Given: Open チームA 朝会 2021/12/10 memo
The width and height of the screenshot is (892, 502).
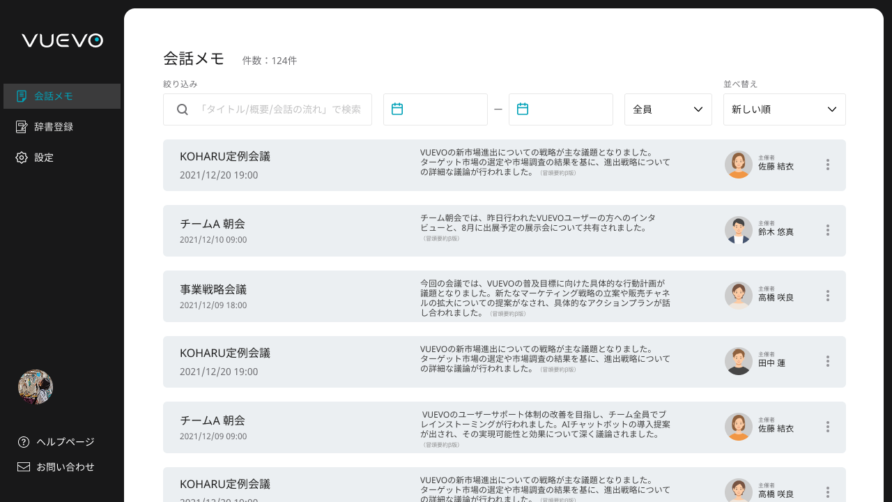Looking at the screenshot, I should (213, 224).
